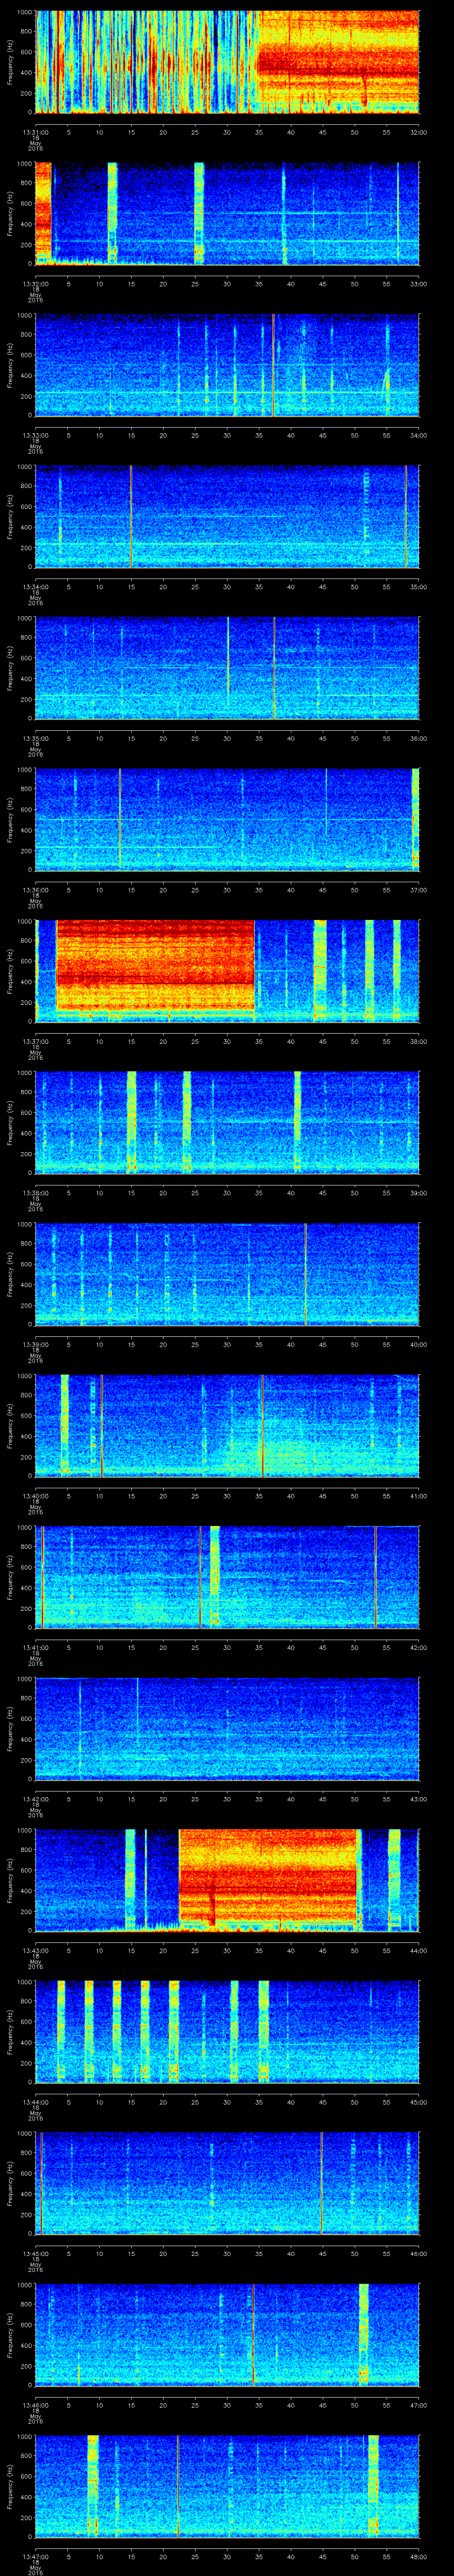Choose the spectrogram panel starting at 13:45:00
This screenshot has height=2576, width=454.
click(227, 2185)
